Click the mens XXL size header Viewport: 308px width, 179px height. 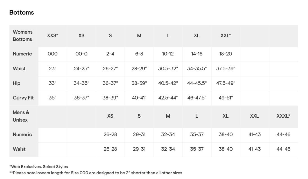(255, 116)
